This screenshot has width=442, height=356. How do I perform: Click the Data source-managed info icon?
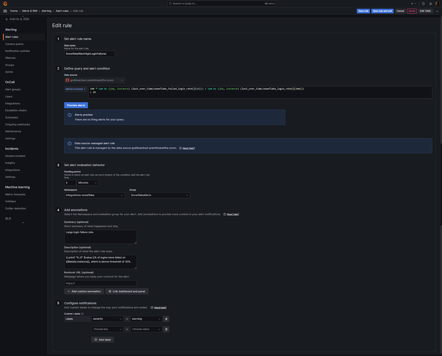pos(70,143)
